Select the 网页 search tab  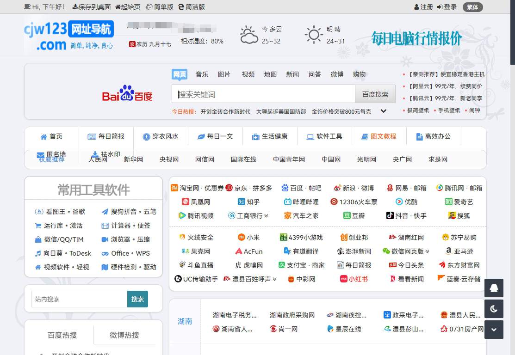click(180, 74)
